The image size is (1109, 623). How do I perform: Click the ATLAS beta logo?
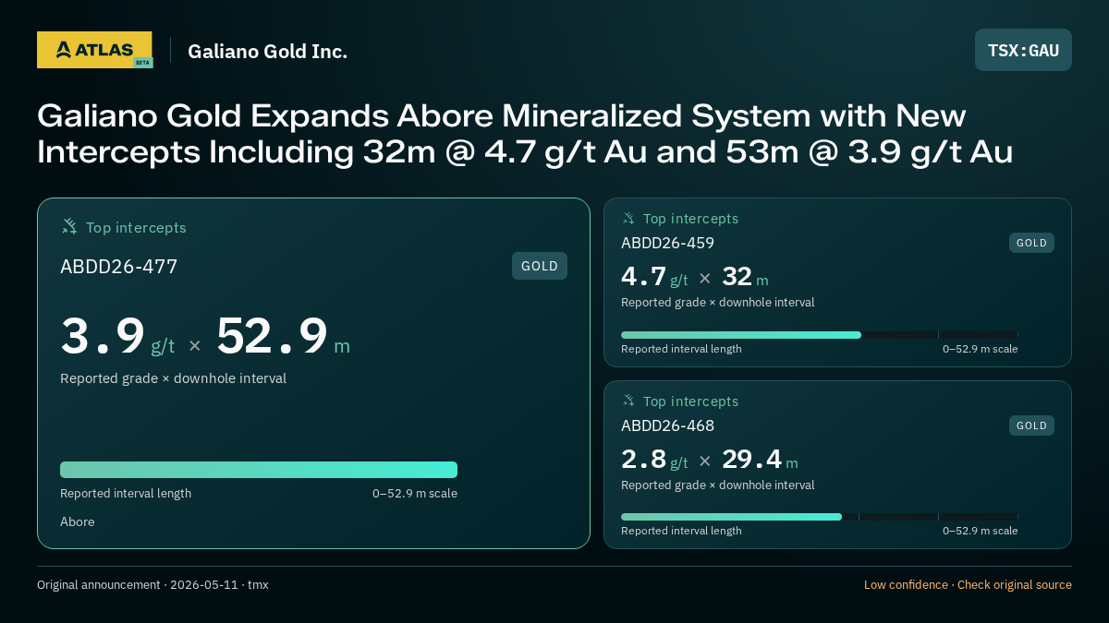point(95,50)
